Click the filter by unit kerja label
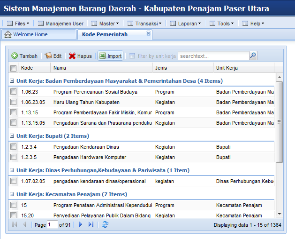 tap(157, 56)
